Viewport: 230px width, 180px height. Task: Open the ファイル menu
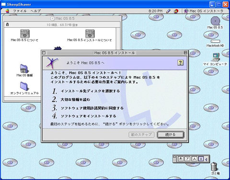coord(20,11)
